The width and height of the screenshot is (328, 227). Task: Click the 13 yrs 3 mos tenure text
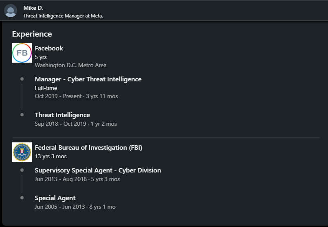tap(51, 156)
